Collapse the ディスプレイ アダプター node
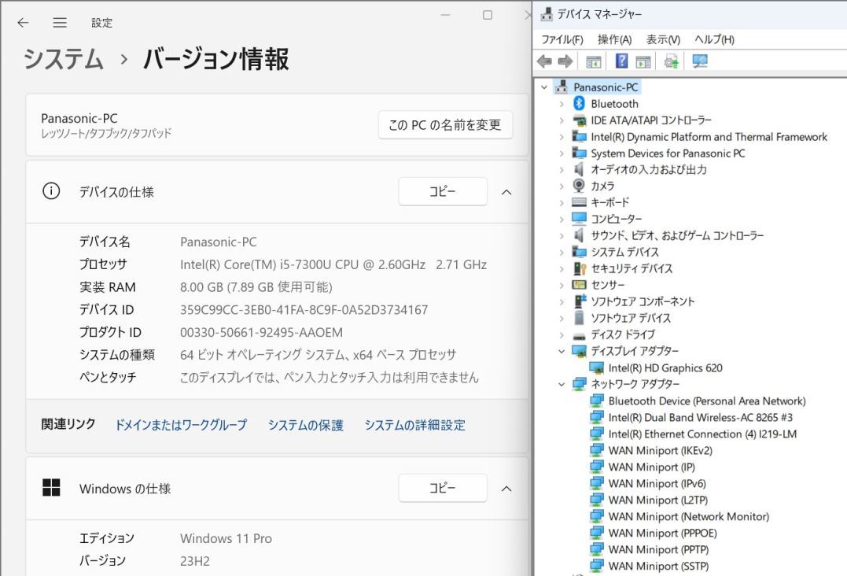847x576 pixels. click(562, 351)
